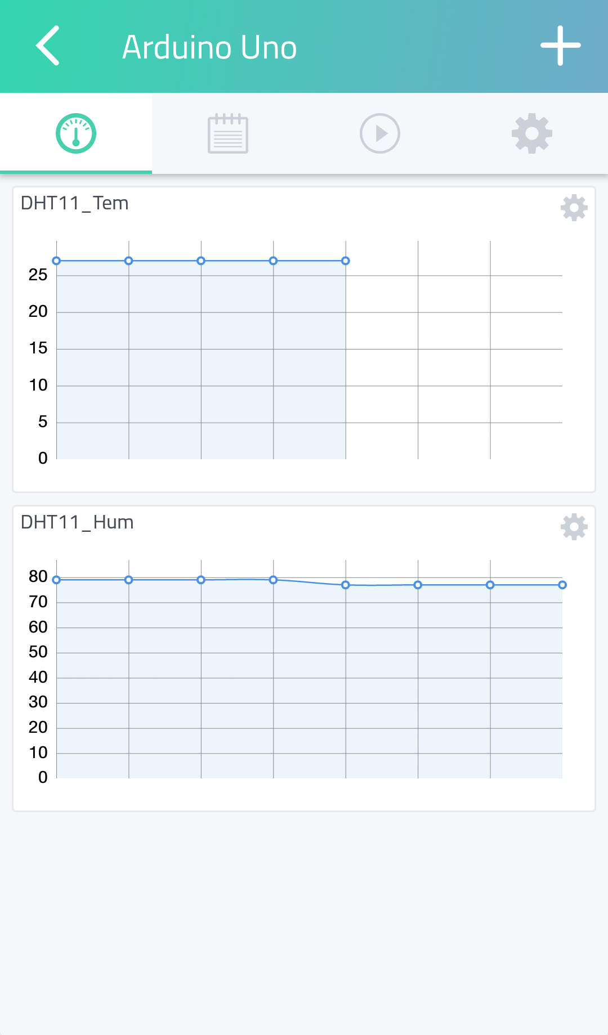Tap the third temperature data point
The image size is (608, 1035).
tap(201, 261)
